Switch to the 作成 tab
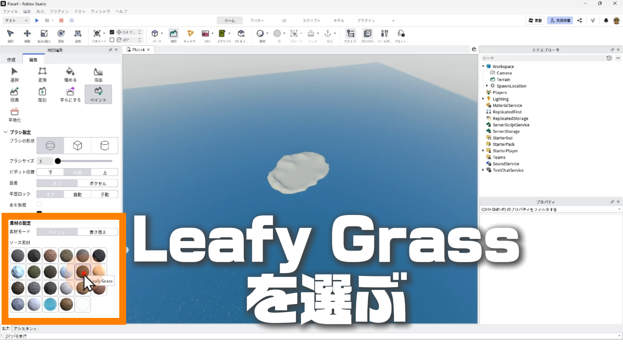 click(x=11, y=60)
